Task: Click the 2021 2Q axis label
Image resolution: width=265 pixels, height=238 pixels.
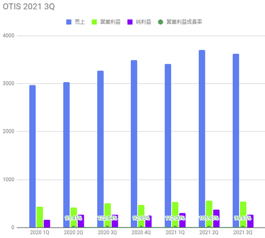Action: (x=209, y=232)
